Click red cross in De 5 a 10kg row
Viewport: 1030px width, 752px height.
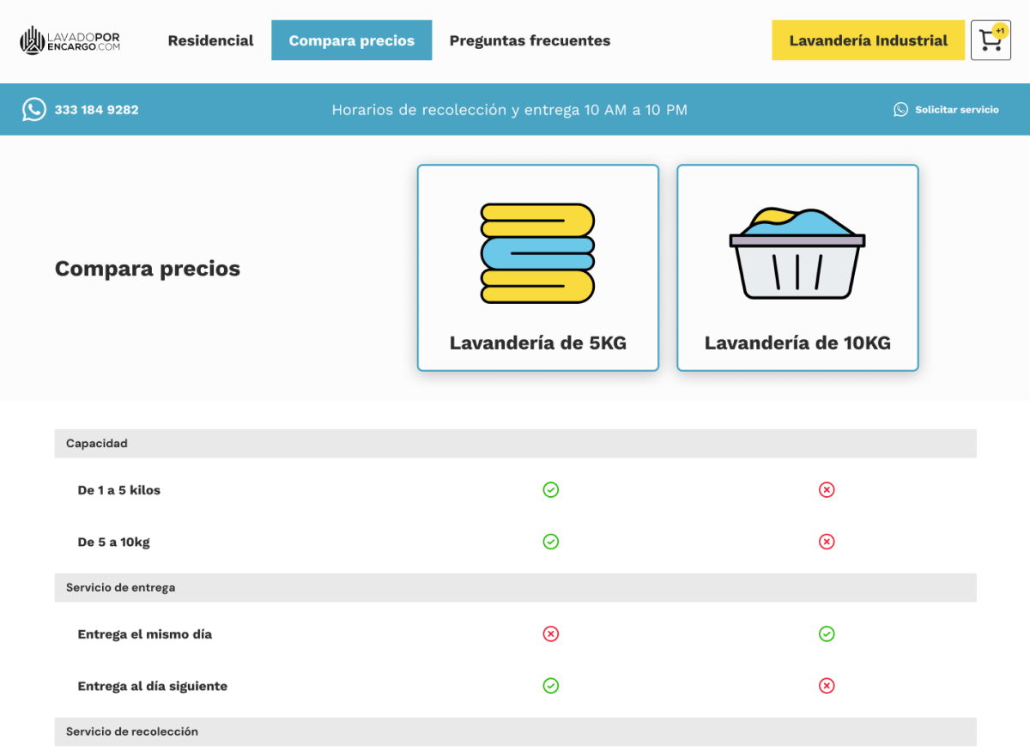tap(827, 542)
